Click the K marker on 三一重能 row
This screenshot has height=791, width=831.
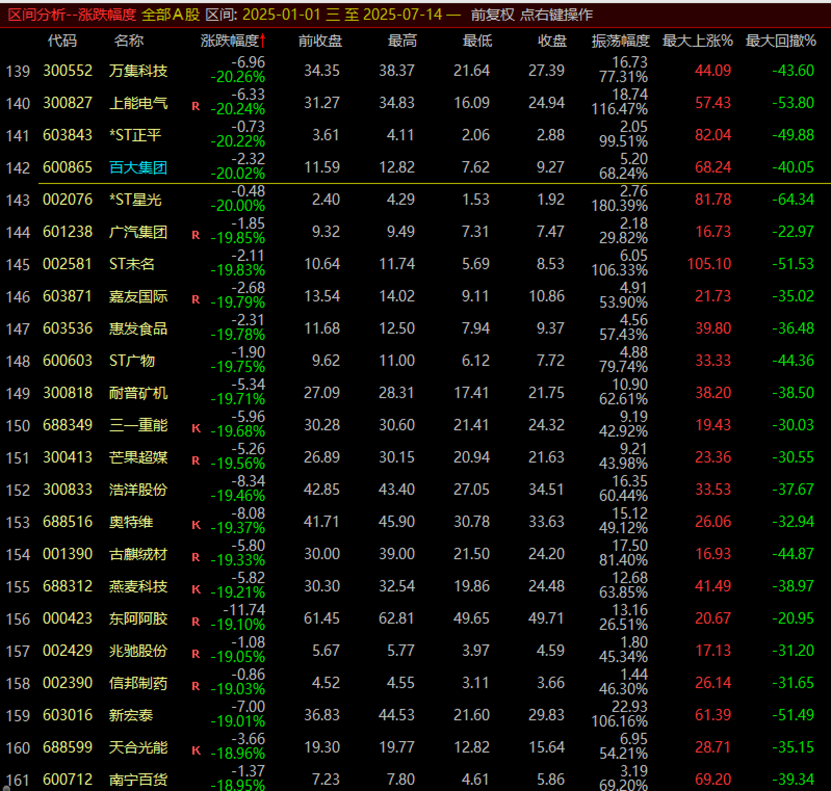point(196,428)
